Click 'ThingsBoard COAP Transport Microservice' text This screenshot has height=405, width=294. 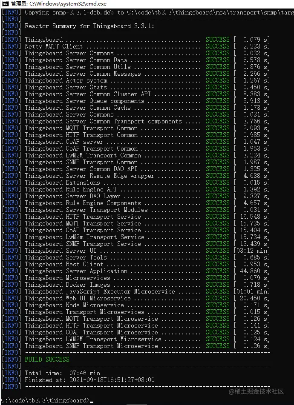pos(91,332)
